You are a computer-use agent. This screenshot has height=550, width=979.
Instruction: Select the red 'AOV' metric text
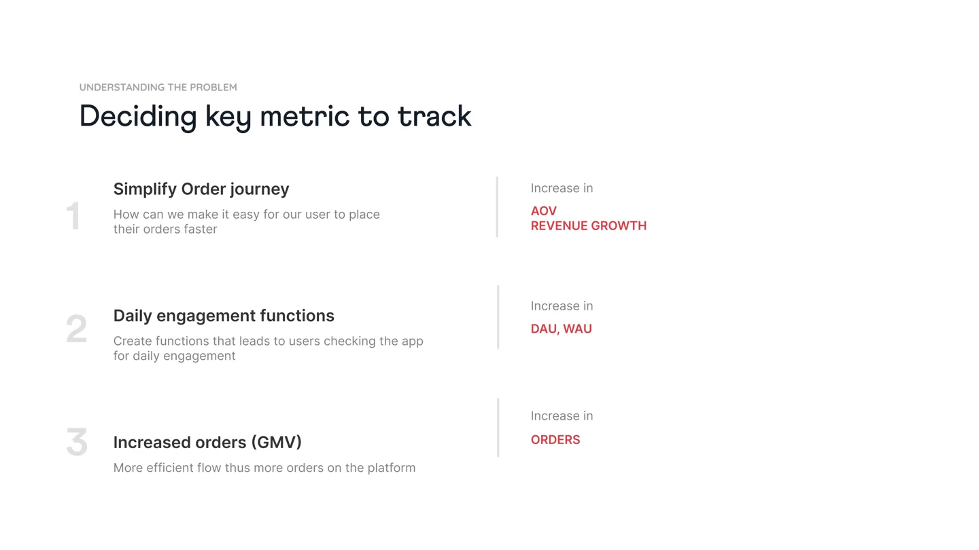click(544, 211)
